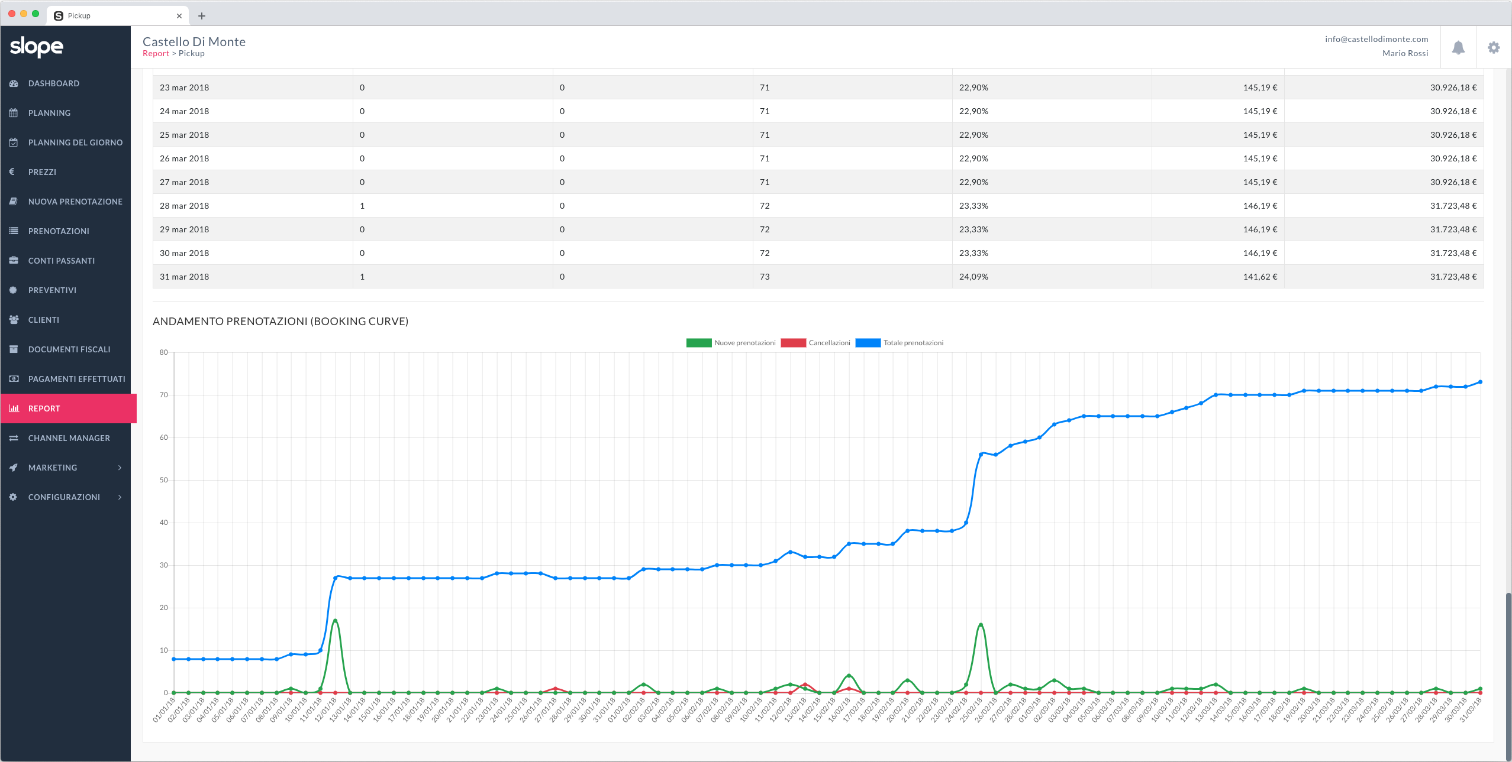Image resolution: width=1512 pixels, height=762 pixels.
Task: Click the Pickup breadcrumb text
Action: [192, 53]
